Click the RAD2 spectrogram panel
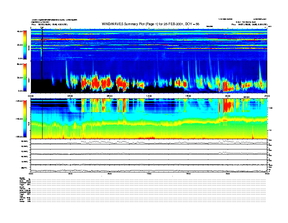Viewport: 288px width, 223px height. pyautogui.click(x=149, y=45)
